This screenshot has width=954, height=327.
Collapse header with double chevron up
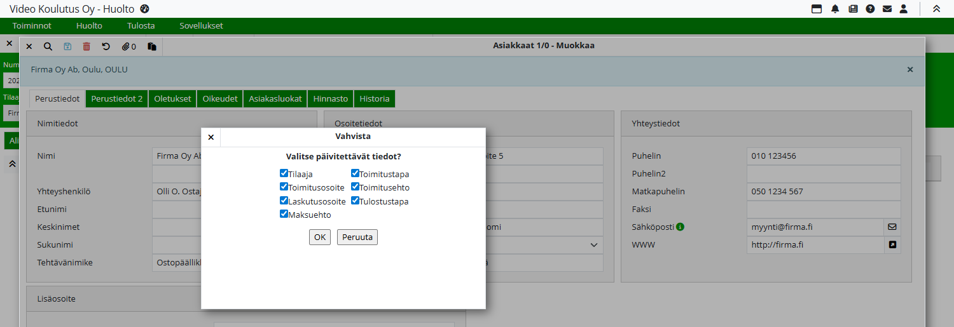pyautogui.click(x=936, y=9)
